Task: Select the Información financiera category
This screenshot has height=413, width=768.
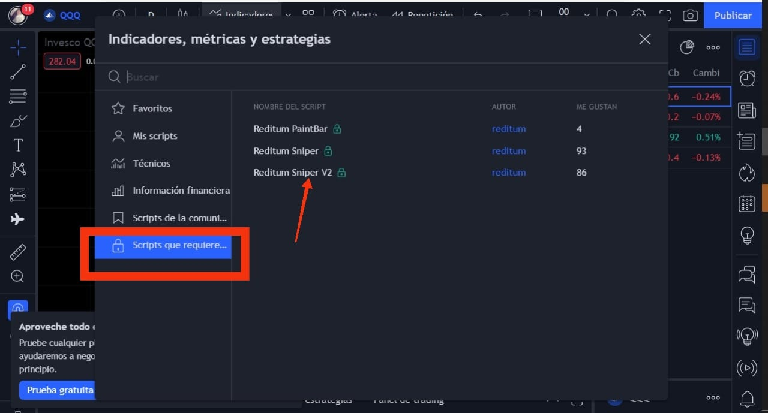Action: (x=163, y=191)
